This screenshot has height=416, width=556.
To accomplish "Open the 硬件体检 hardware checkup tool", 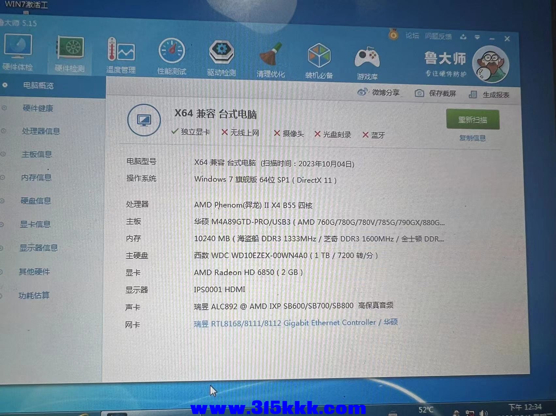I will (18, 52).
